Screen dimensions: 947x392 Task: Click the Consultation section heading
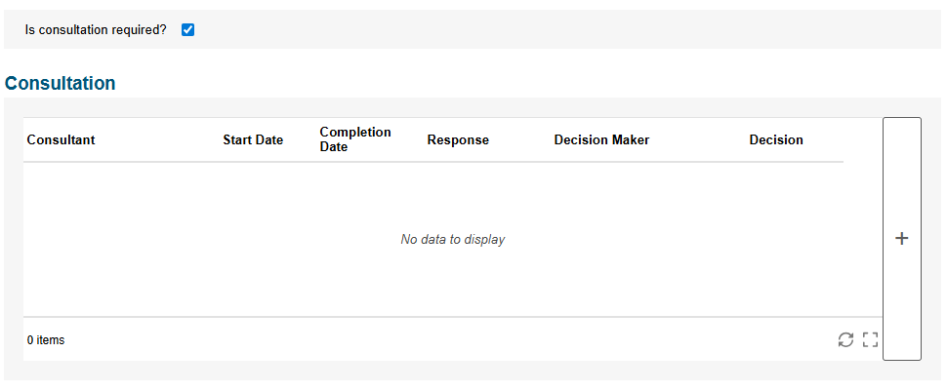(x=60, y=83)
